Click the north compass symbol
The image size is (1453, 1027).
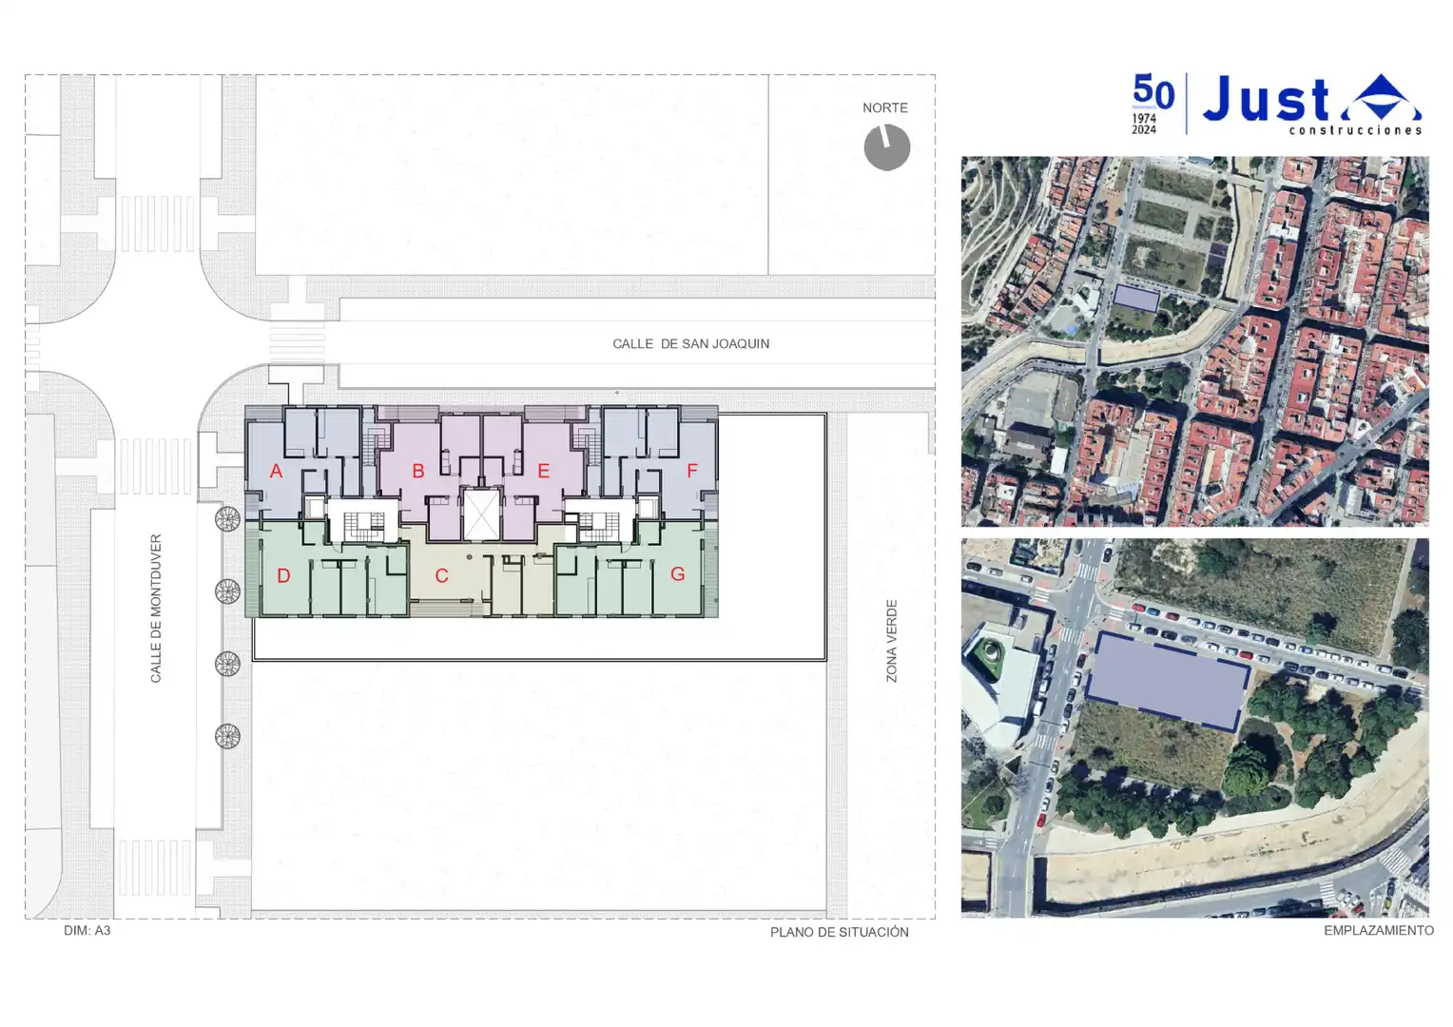pyautogui.click(x=887, y=147)
